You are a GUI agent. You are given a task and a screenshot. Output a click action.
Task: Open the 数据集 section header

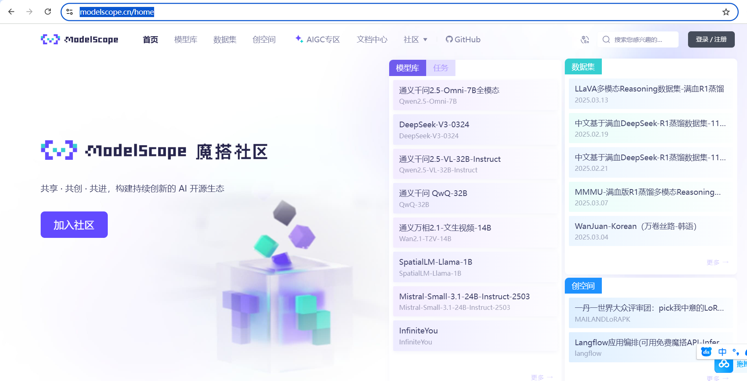(x=583, y=67)
